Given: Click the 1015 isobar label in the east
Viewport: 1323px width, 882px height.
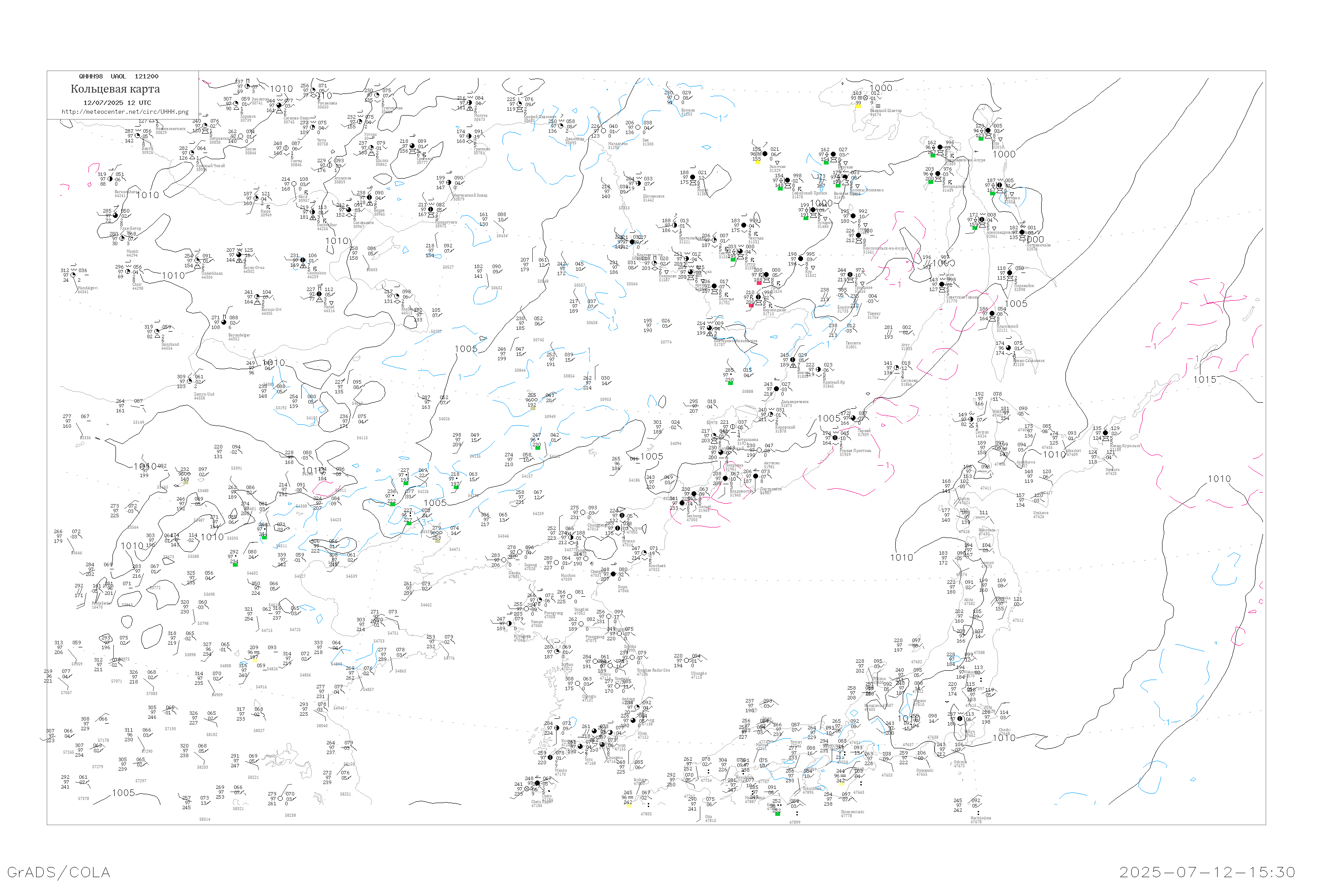Looking at the screenshot, I should coord(1204,380).
